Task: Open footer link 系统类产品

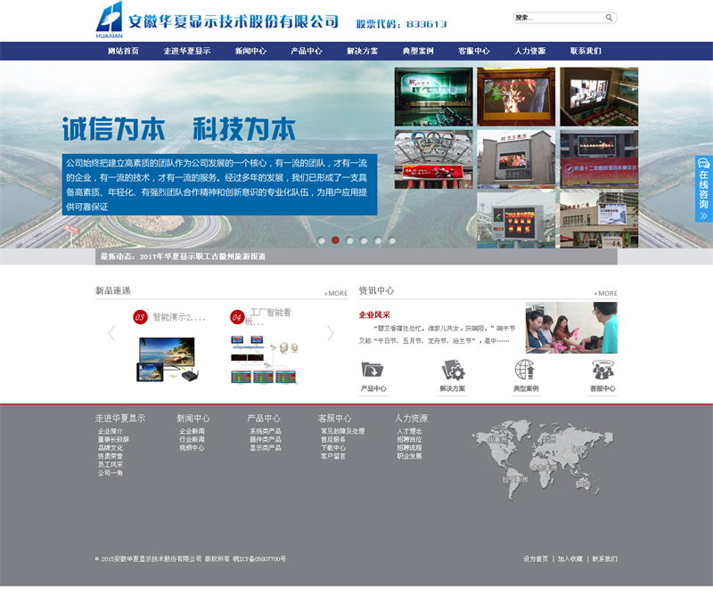Action: (265, 431)
